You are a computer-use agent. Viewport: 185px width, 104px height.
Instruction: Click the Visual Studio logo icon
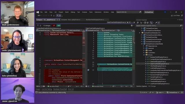click(38, 12)
